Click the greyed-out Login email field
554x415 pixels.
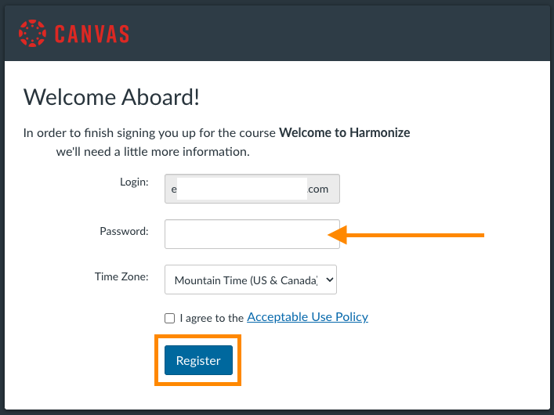(252, 189)
